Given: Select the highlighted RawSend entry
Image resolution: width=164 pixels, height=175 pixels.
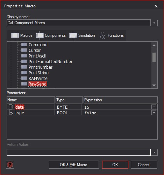Looking at the screenshot, I should pyautogui.click(x=37, y=84).
